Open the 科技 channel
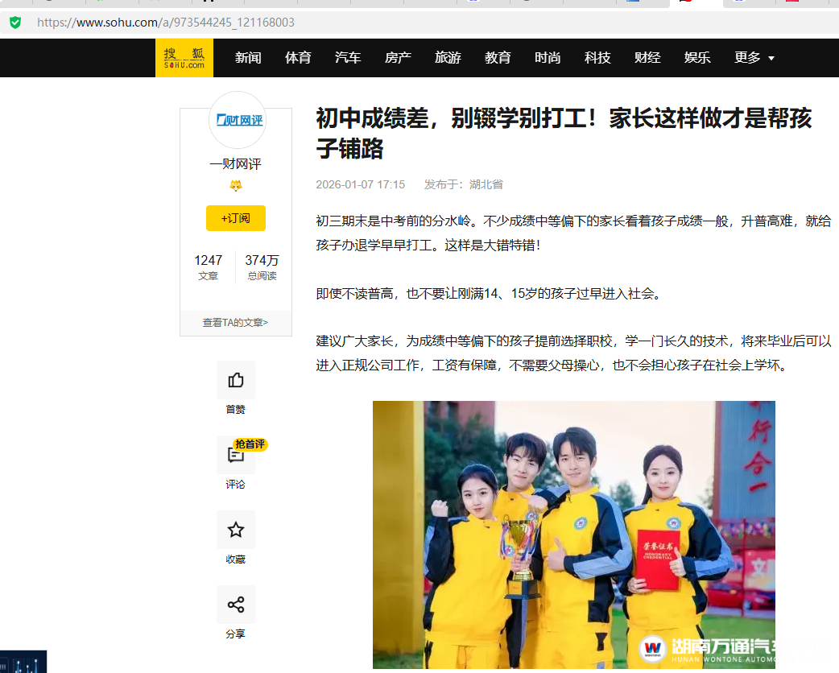839x673 pixels. click(x=597, y=58)
